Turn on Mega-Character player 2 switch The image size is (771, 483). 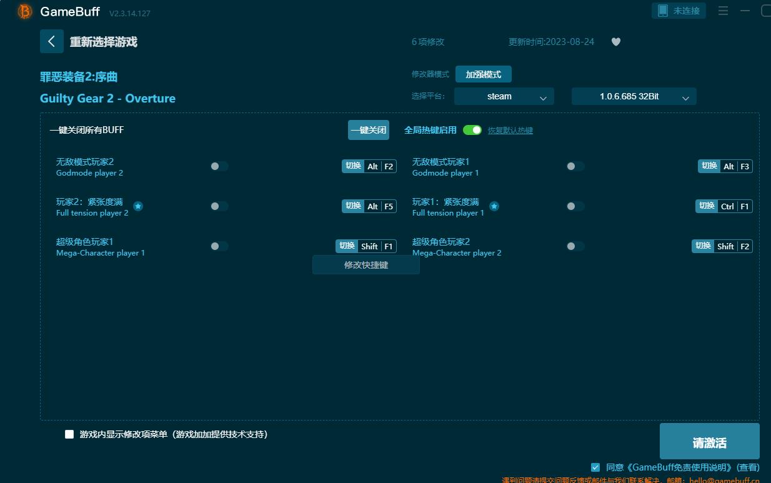click(575, 246)
